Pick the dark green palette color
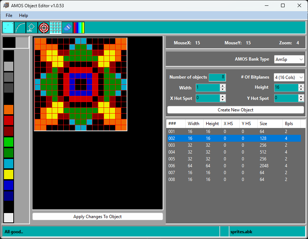This screenshot has height=239, width=308. click(x=9, y=153)
